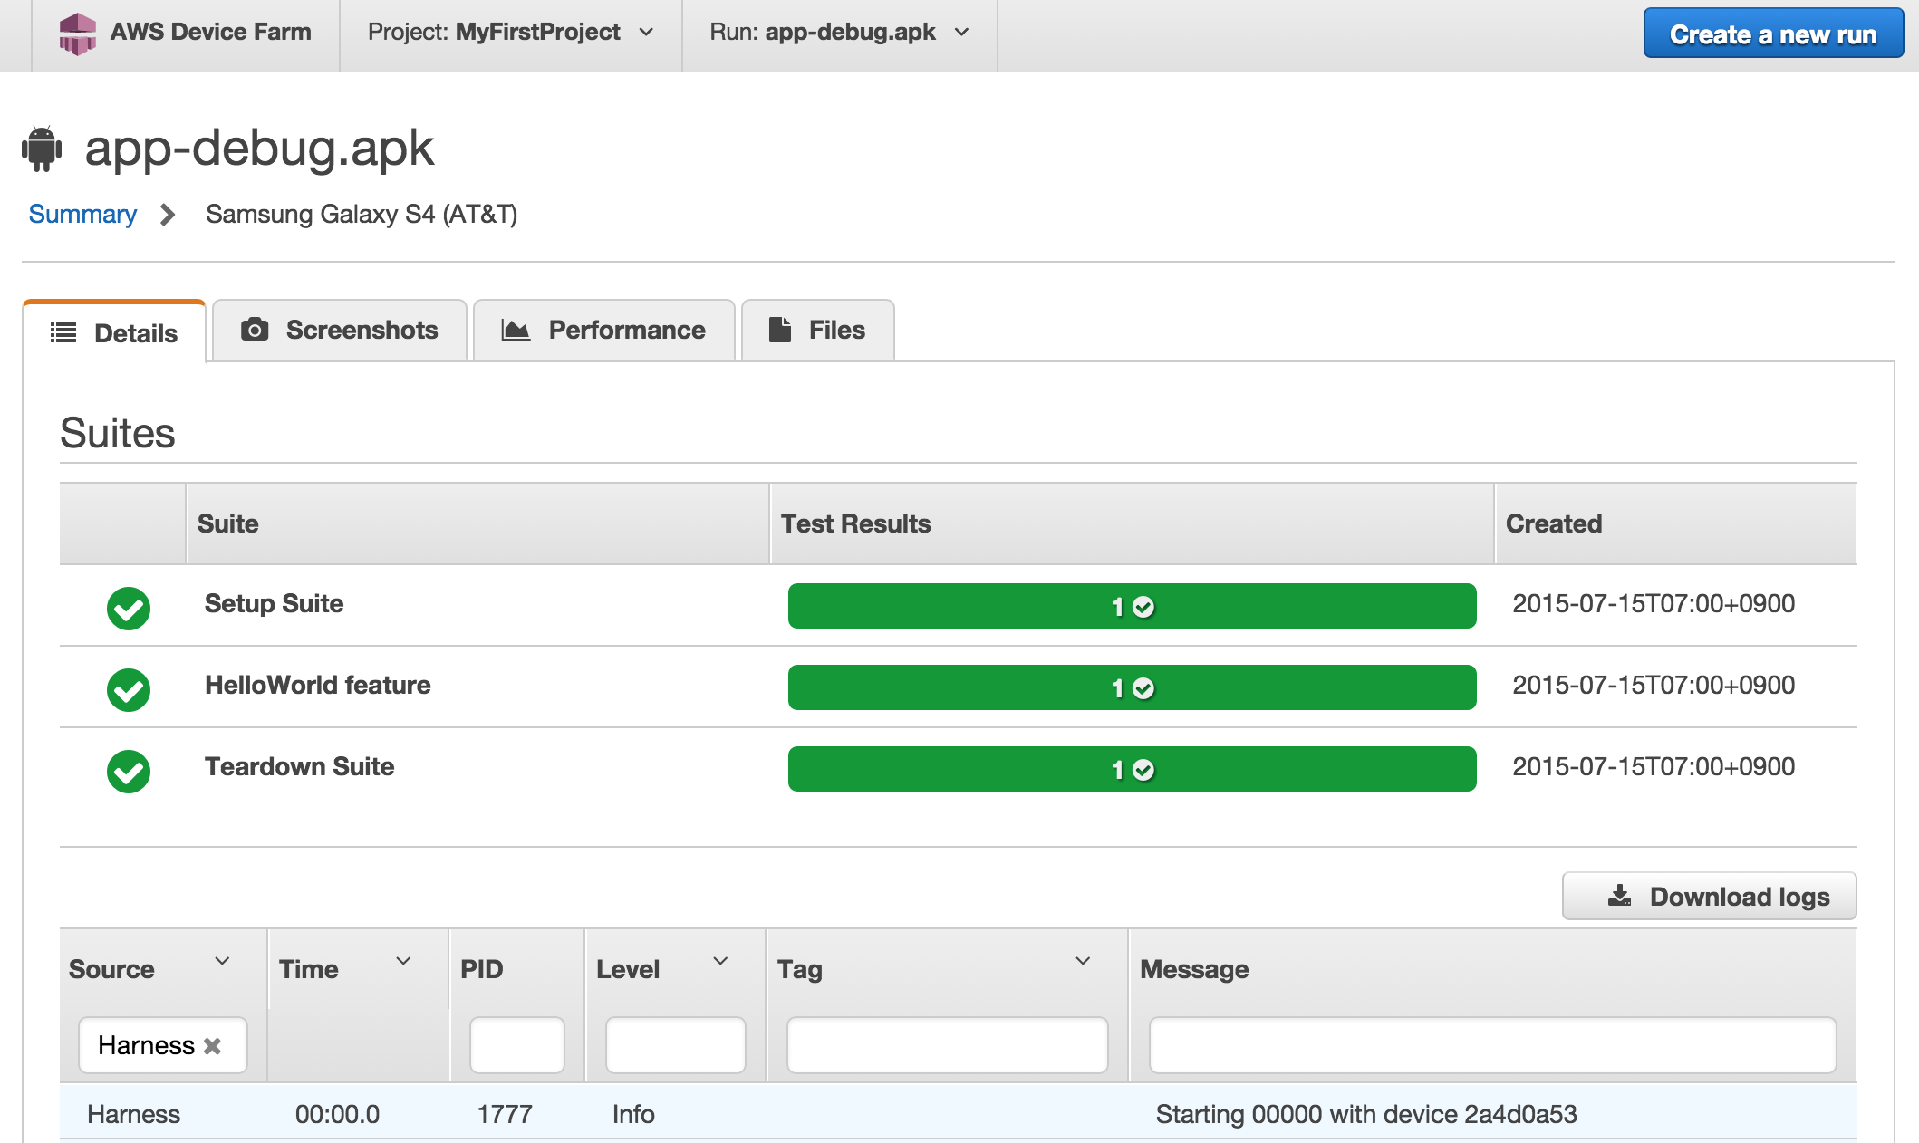Click the chart icon on Performance tab

tap(516, 330)
